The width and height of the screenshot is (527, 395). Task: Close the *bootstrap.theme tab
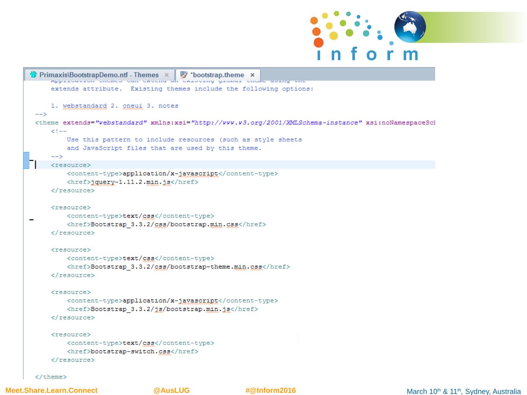252,75
